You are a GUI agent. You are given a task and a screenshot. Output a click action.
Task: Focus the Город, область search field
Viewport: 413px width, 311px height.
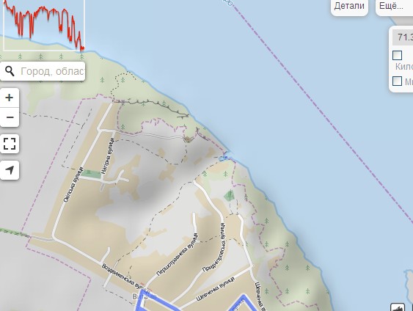52,71
